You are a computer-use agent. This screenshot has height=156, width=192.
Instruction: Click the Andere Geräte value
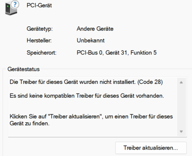[x=95, y=29]
